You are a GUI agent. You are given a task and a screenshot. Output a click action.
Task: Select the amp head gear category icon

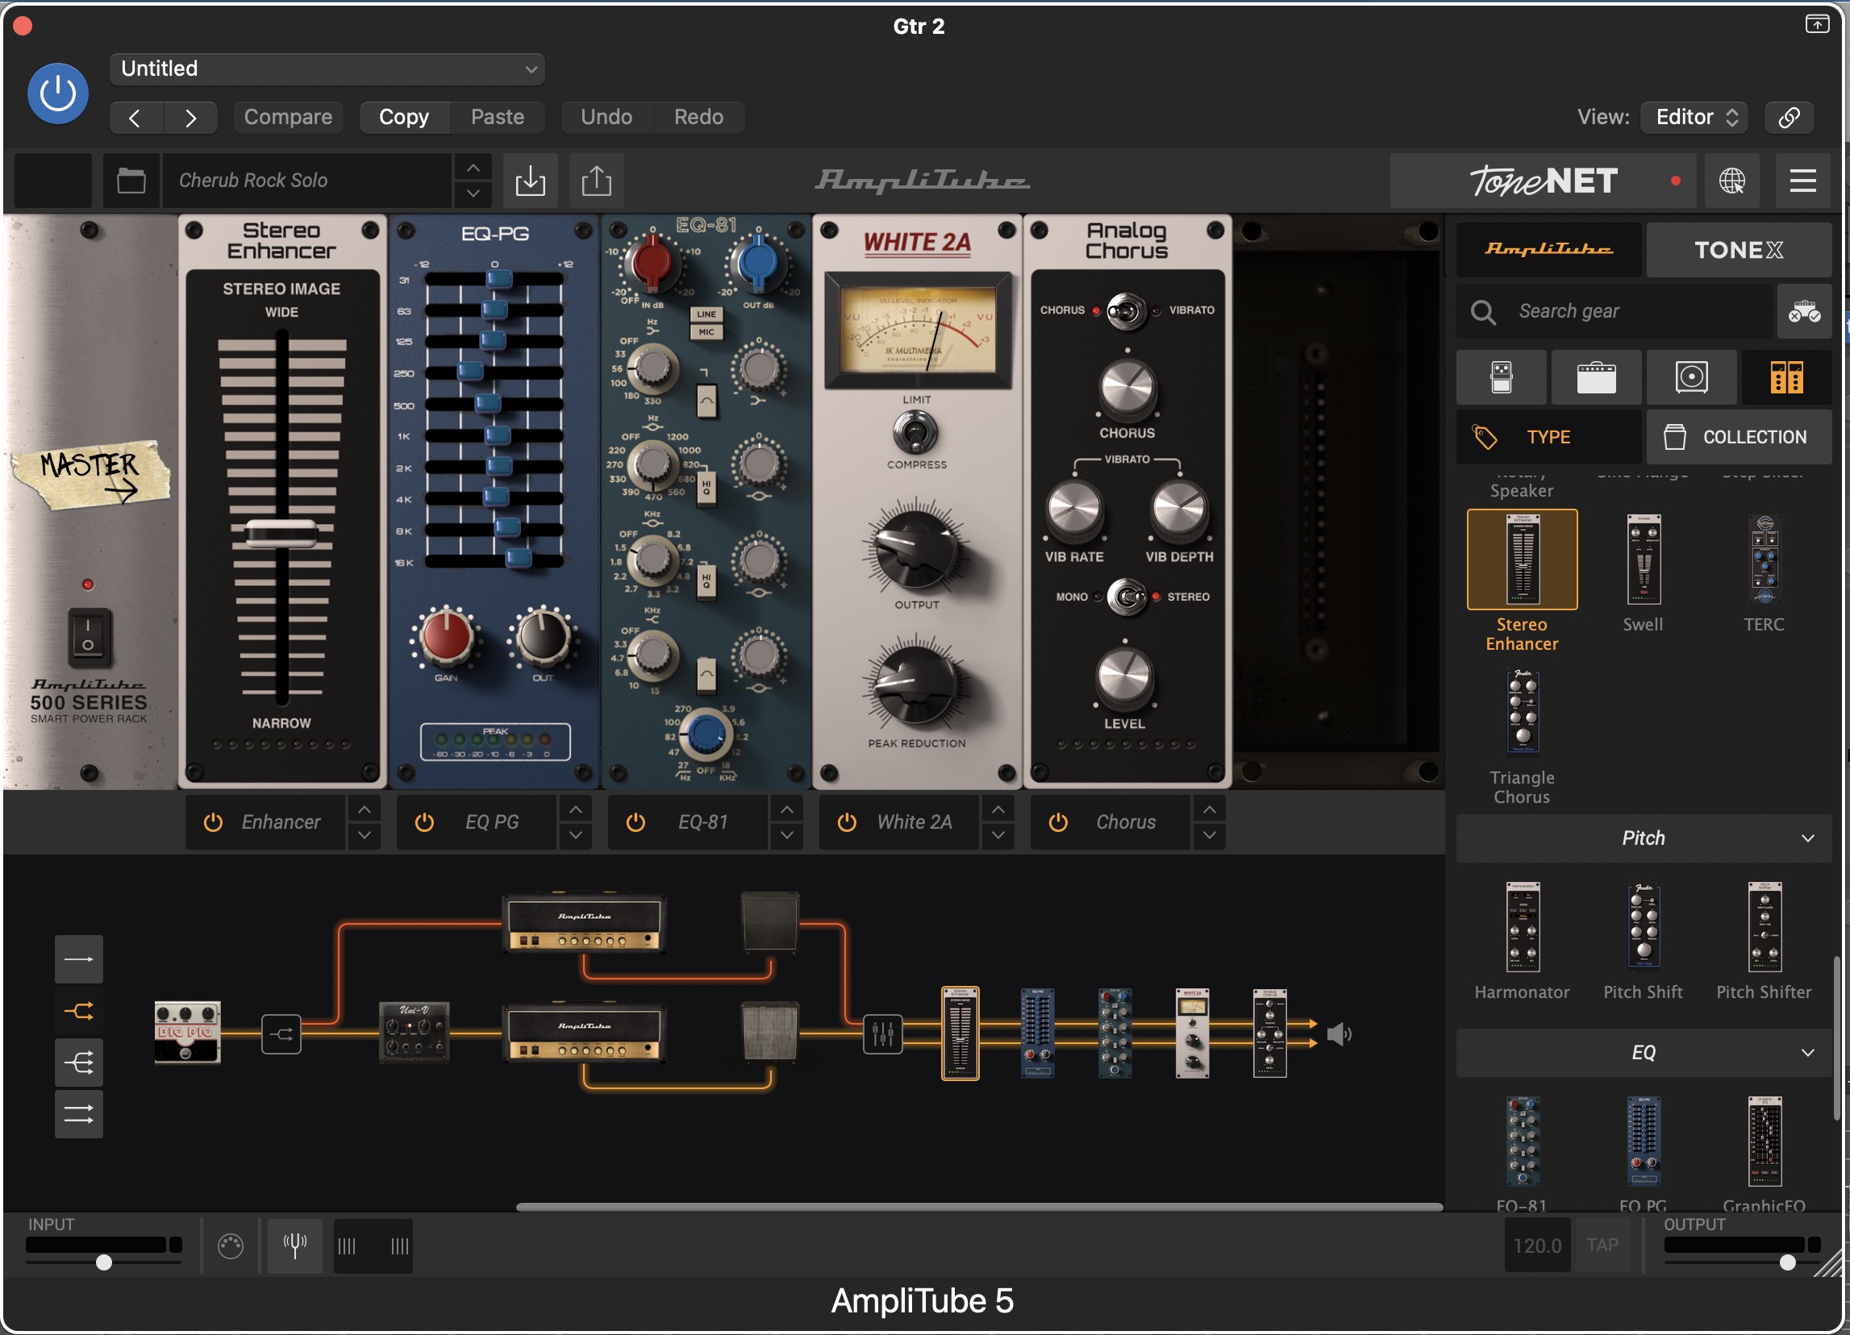(x=1595, y=377)
